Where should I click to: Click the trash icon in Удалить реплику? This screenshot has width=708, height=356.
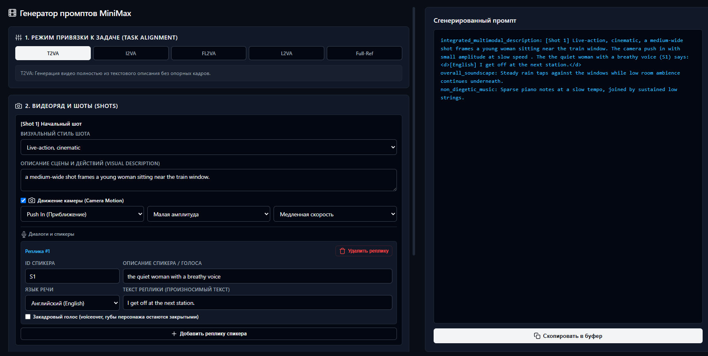point(342,251)
